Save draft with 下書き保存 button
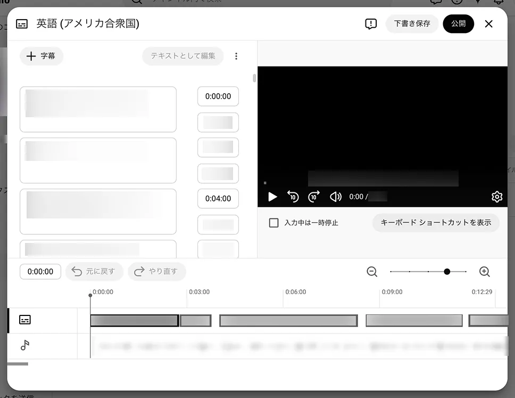Screen dimensions: 515x398 pos(412,23)
